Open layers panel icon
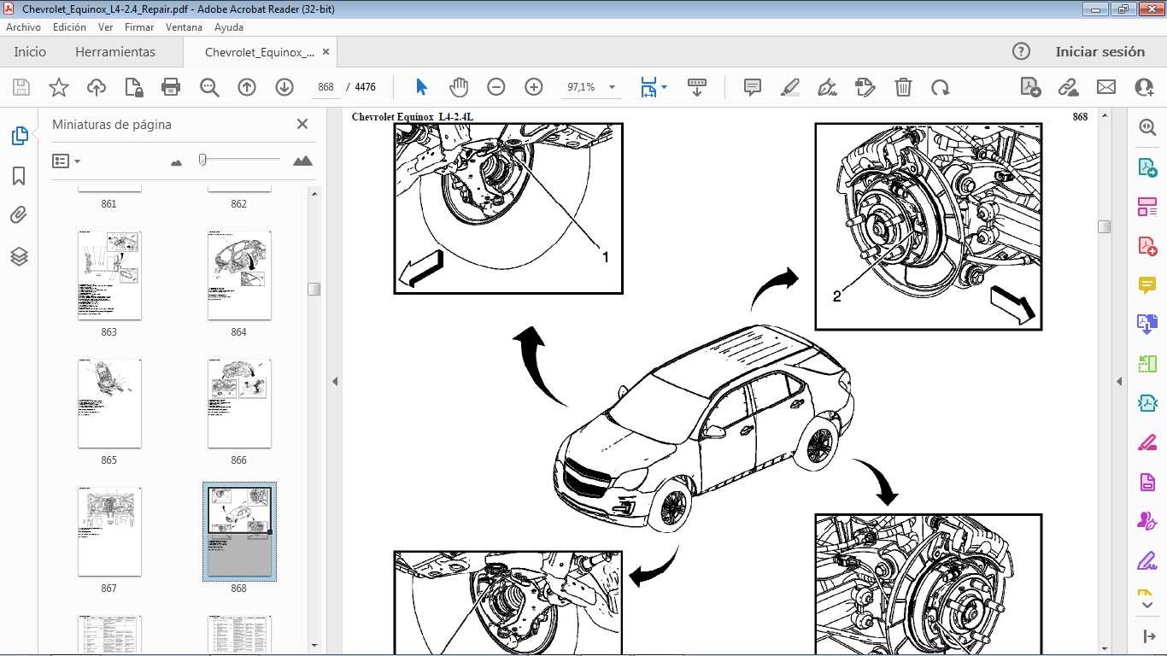Screen dimensions: 1167x656 (x=19, y=256)
